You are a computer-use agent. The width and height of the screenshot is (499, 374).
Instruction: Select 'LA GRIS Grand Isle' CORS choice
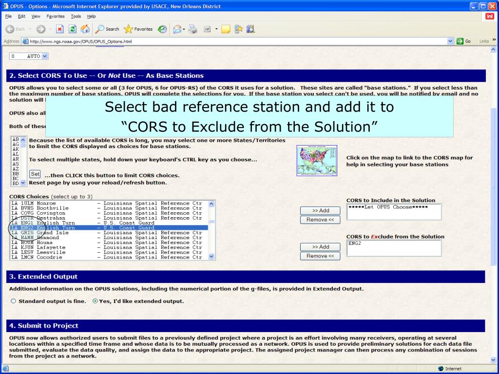coord(109,233)
